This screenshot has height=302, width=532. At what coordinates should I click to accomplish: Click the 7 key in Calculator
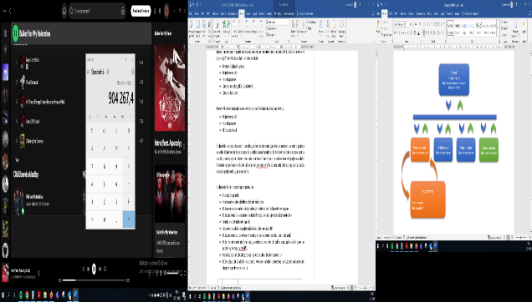92,166
